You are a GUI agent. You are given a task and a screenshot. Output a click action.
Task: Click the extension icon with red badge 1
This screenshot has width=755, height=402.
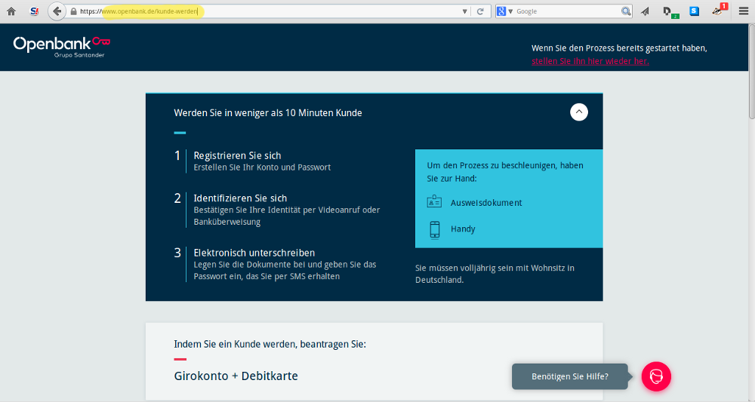(x=718, y=11)
